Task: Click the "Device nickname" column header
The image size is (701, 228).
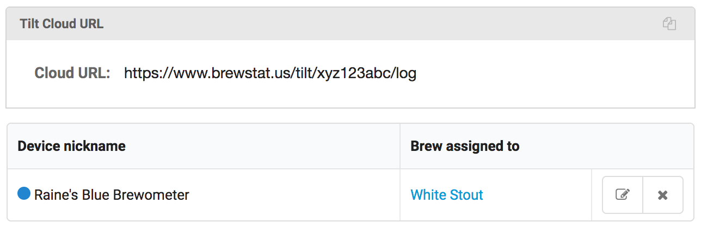Action: [71, 146]
